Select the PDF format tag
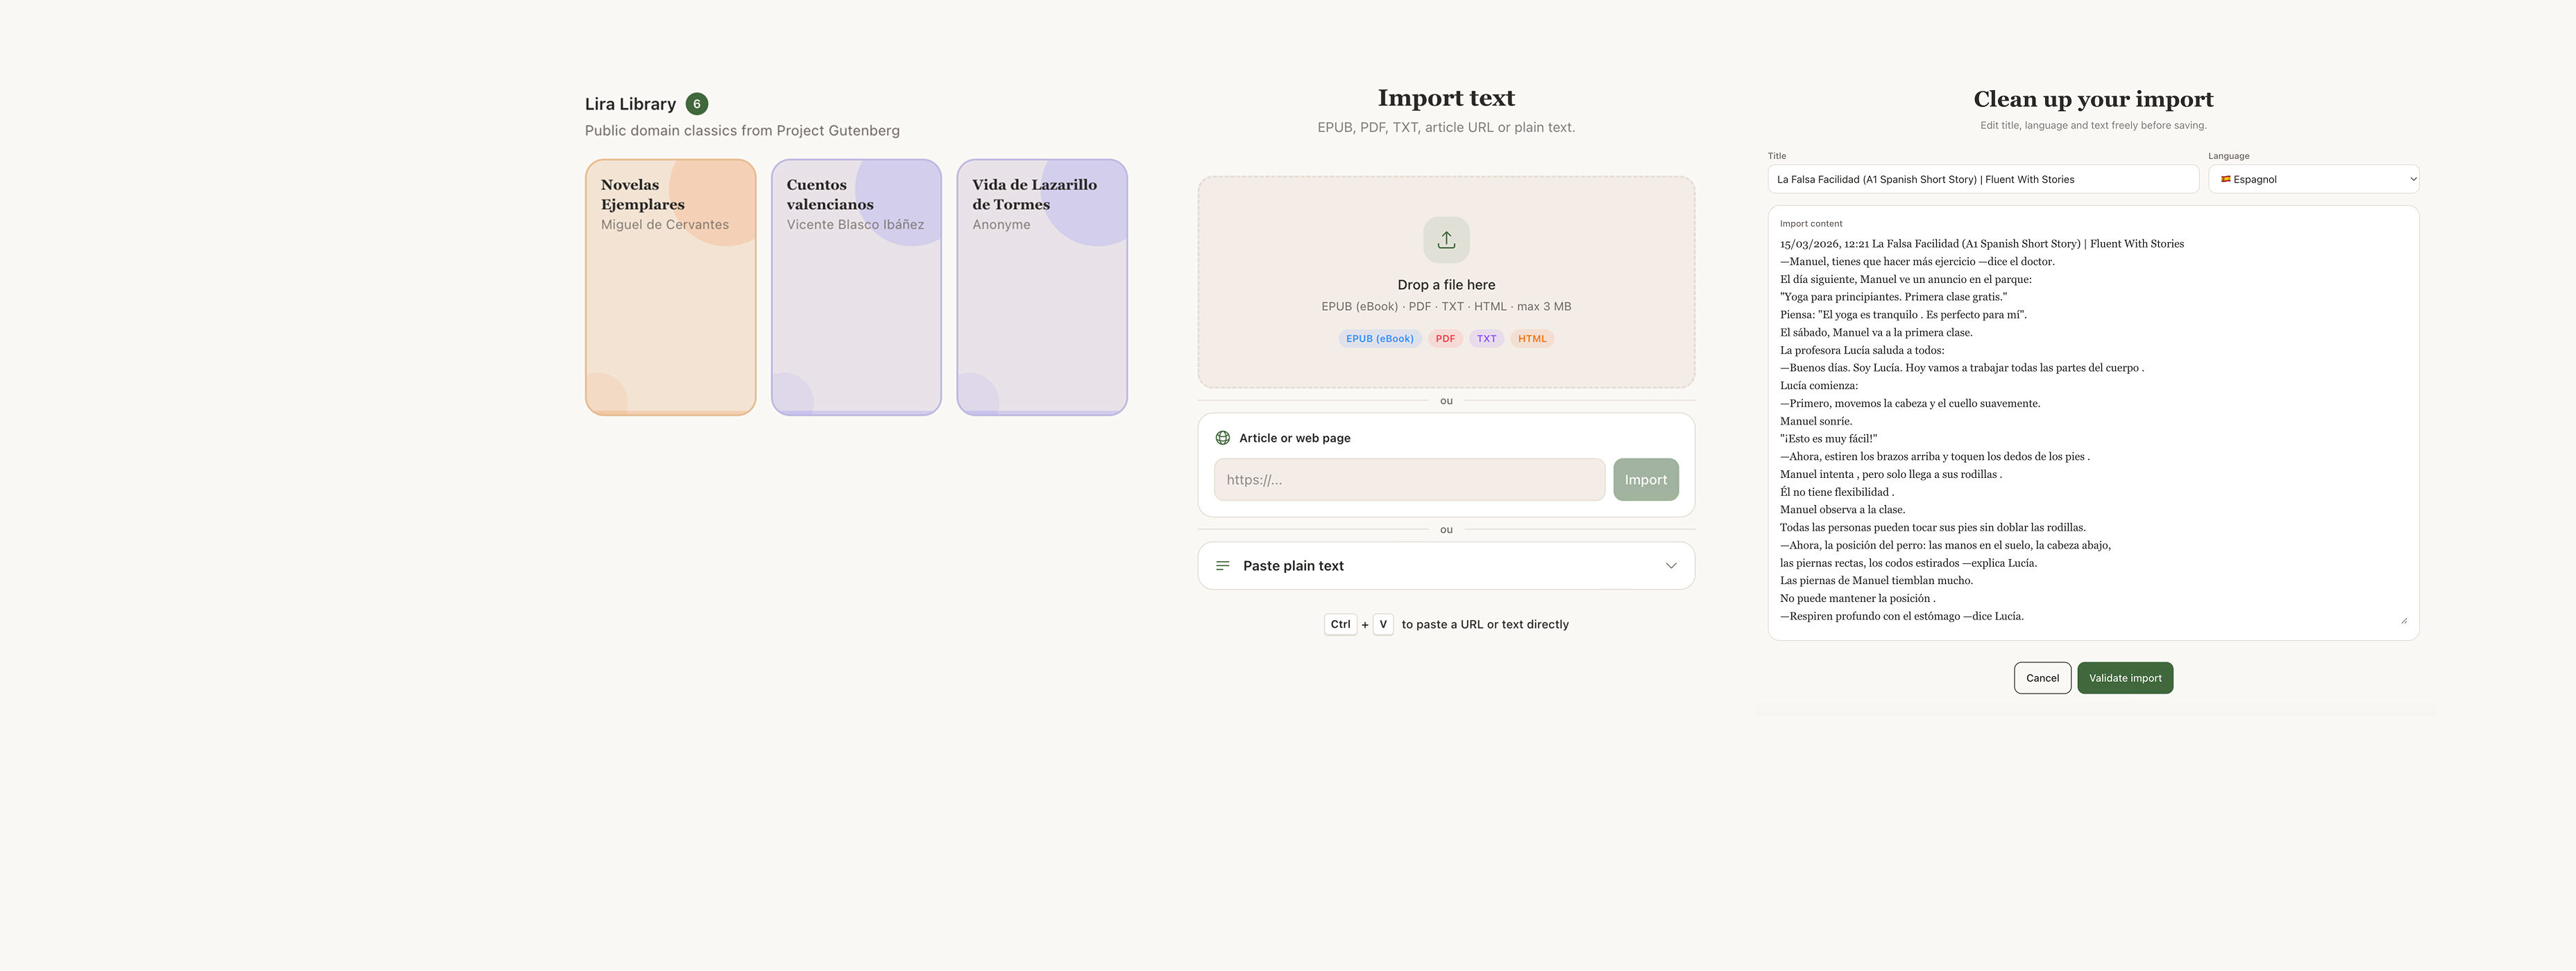The image size is (2576, 971). pos(1445,338)
